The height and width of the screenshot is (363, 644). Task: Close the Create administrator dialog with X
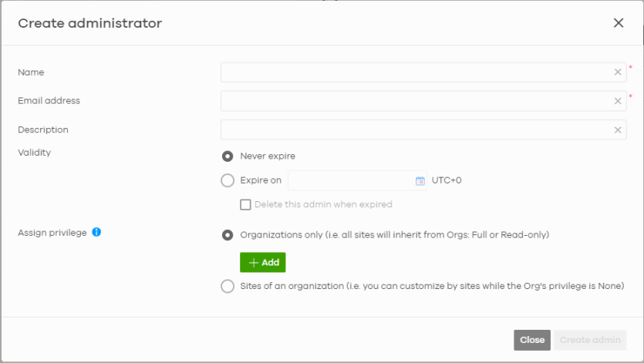click(618, 23)
